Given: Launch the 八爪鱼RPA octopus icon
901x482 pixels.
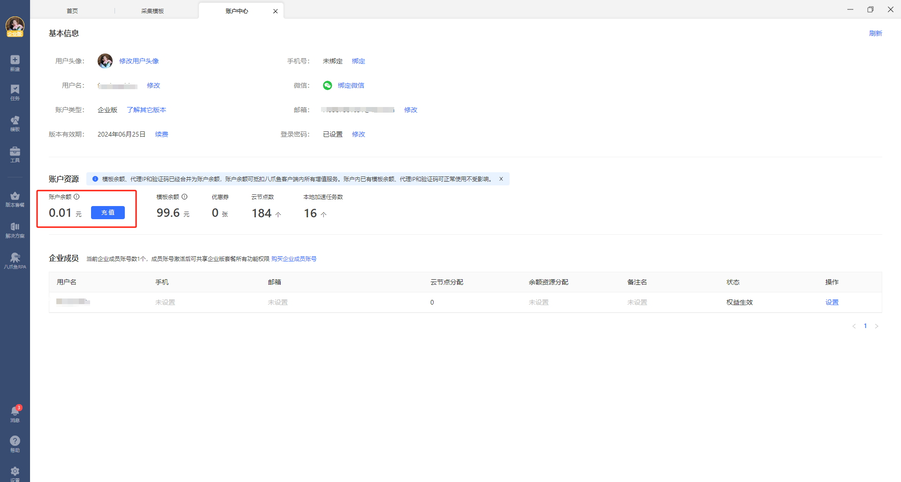Looking at the screenshot, I should [x=15, y=260].
